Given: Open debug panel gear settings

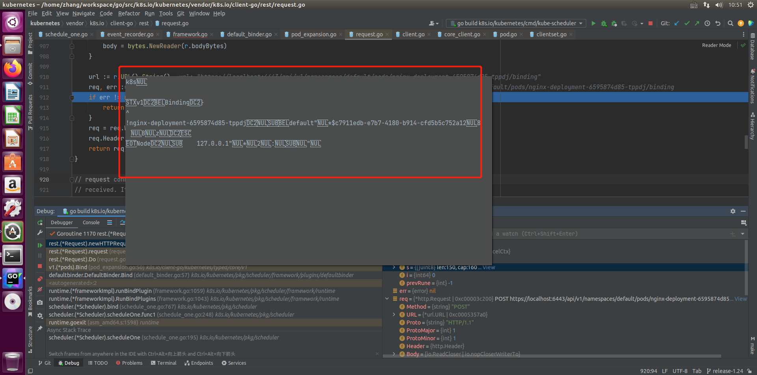Looking at the screenshot, I should 40,315.
